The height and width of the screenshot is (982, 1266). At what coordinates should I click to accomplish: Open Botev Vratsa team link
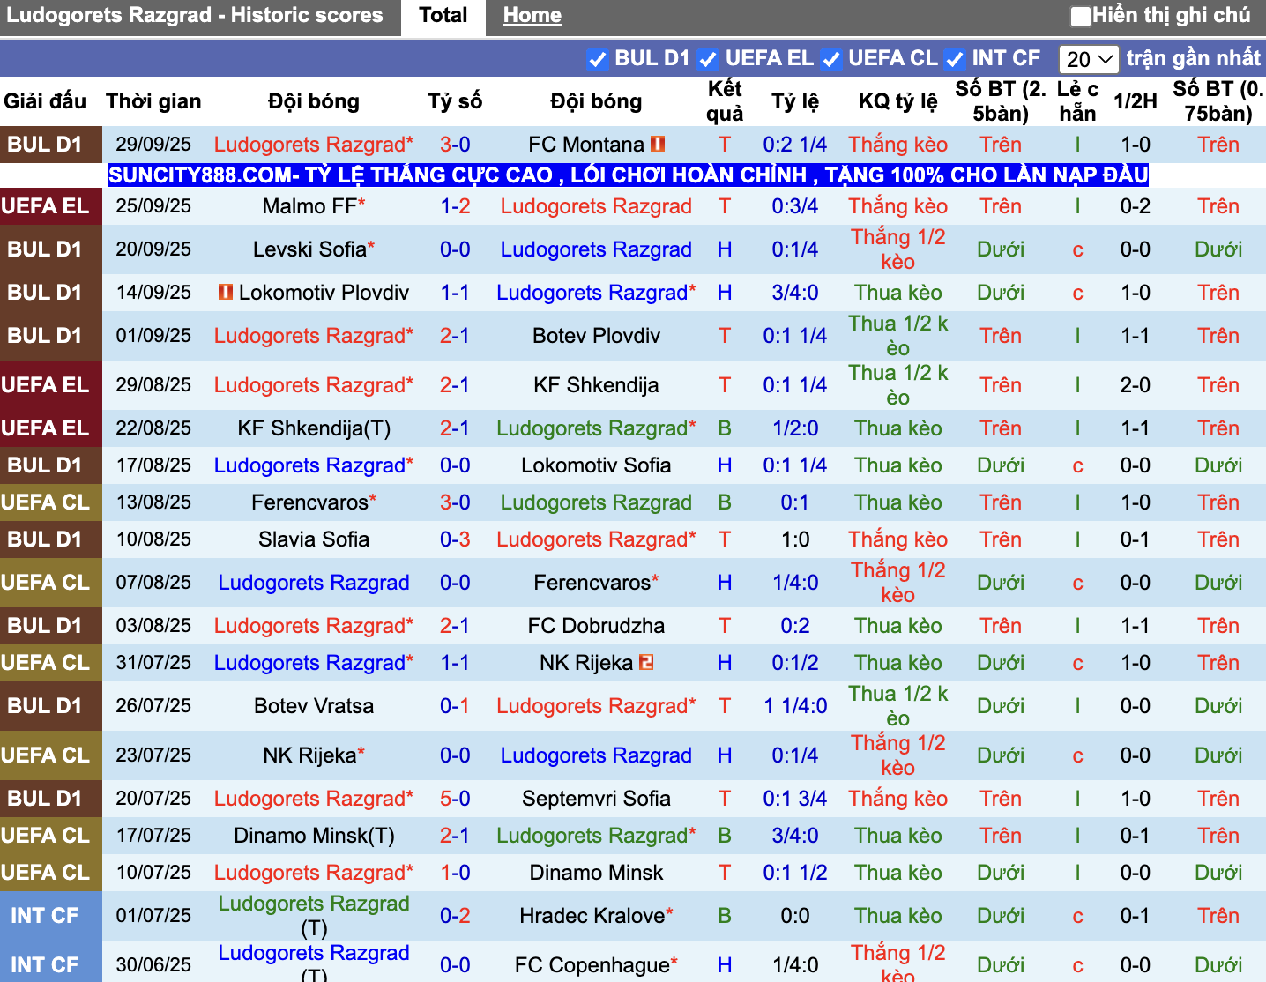[314, 705]
